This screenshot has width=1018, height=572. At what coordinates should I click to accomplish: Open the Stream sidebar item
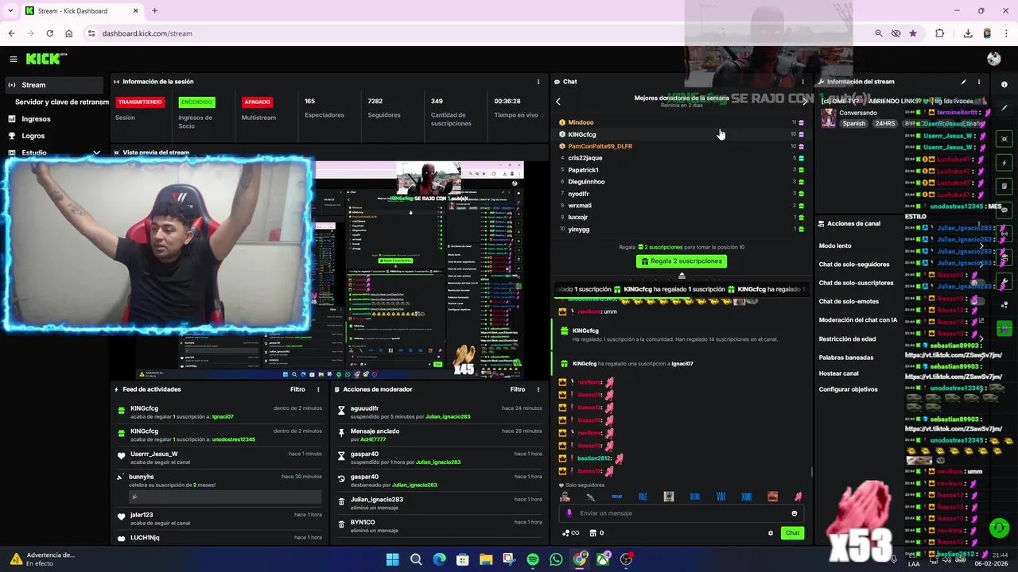[x=53, y=85]
